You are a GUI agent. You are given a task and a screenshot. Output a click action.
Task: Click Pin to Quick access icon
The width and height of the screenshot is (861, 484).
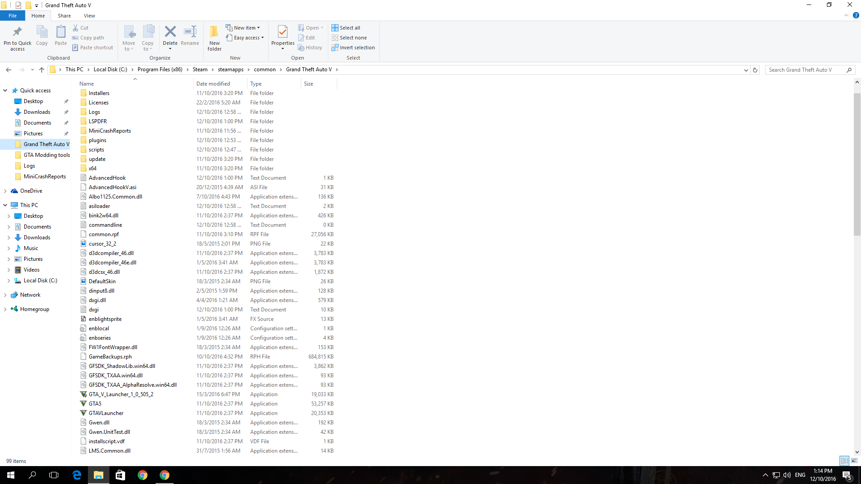coord(17,32)
